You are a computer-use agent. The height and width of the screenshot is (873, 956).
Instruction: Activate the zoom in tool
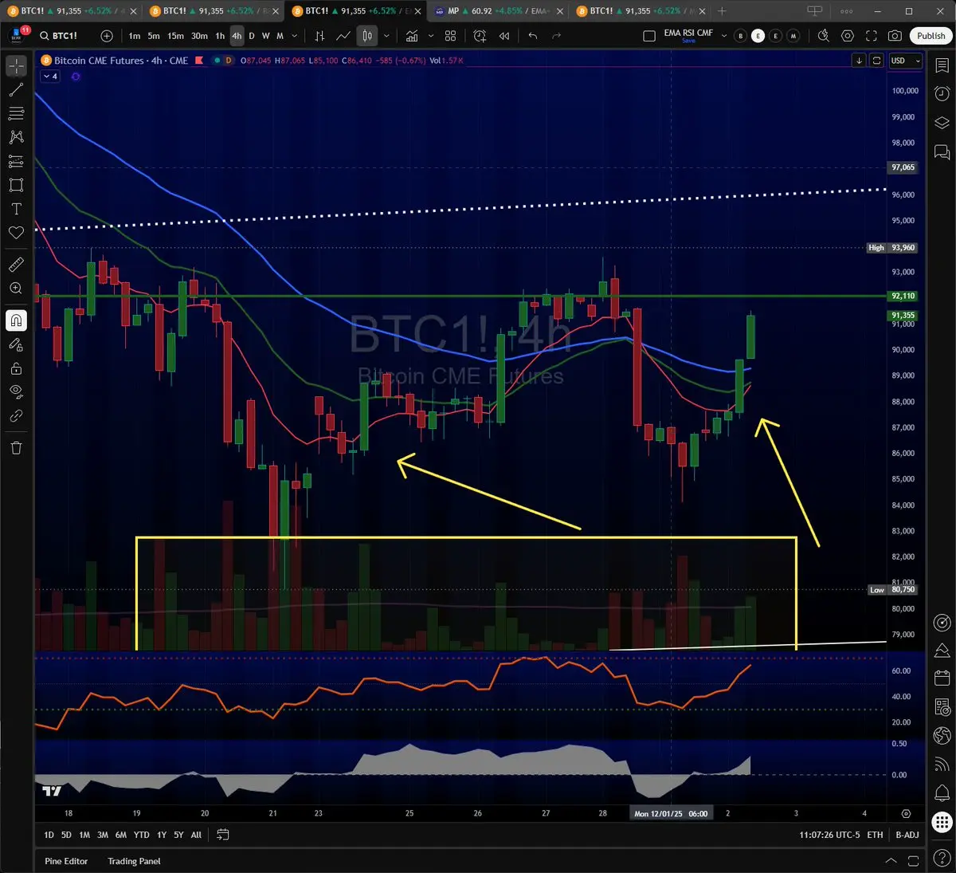click(x=16, y=288)
